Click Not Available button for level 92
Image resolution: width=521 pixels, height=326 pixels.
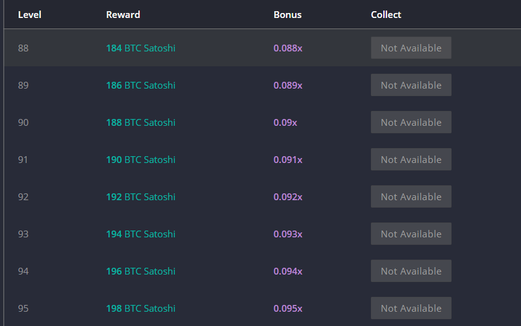411,196
